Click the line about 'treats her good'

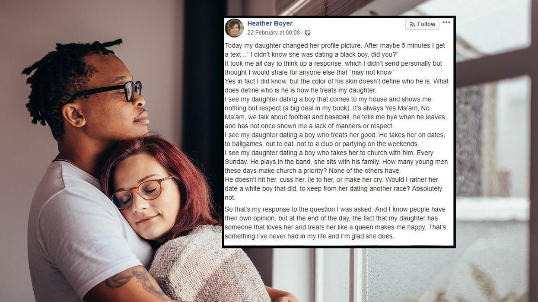(x=335, y=140)
